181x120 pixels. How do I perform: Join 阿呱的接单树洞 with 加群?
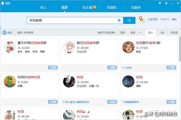53,102
